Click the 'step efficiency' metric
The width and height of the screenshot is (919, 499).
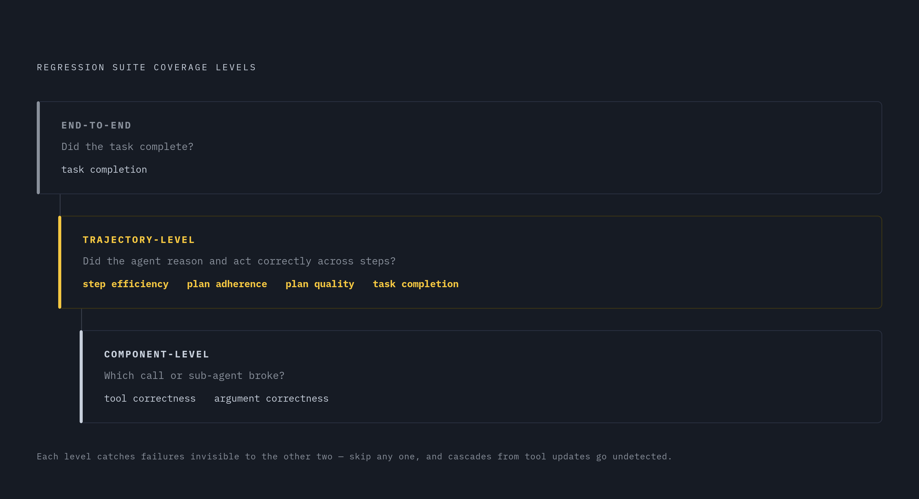126,284
